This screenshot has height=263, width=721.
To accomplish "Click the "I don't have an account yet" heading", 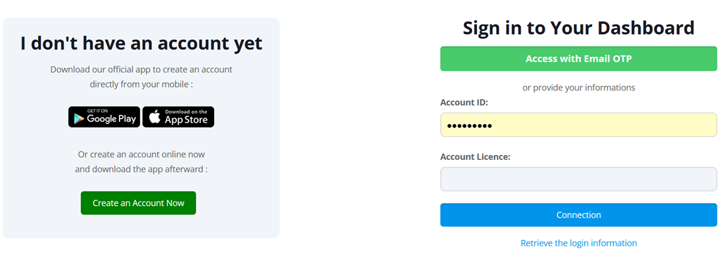I will (141, 43).
